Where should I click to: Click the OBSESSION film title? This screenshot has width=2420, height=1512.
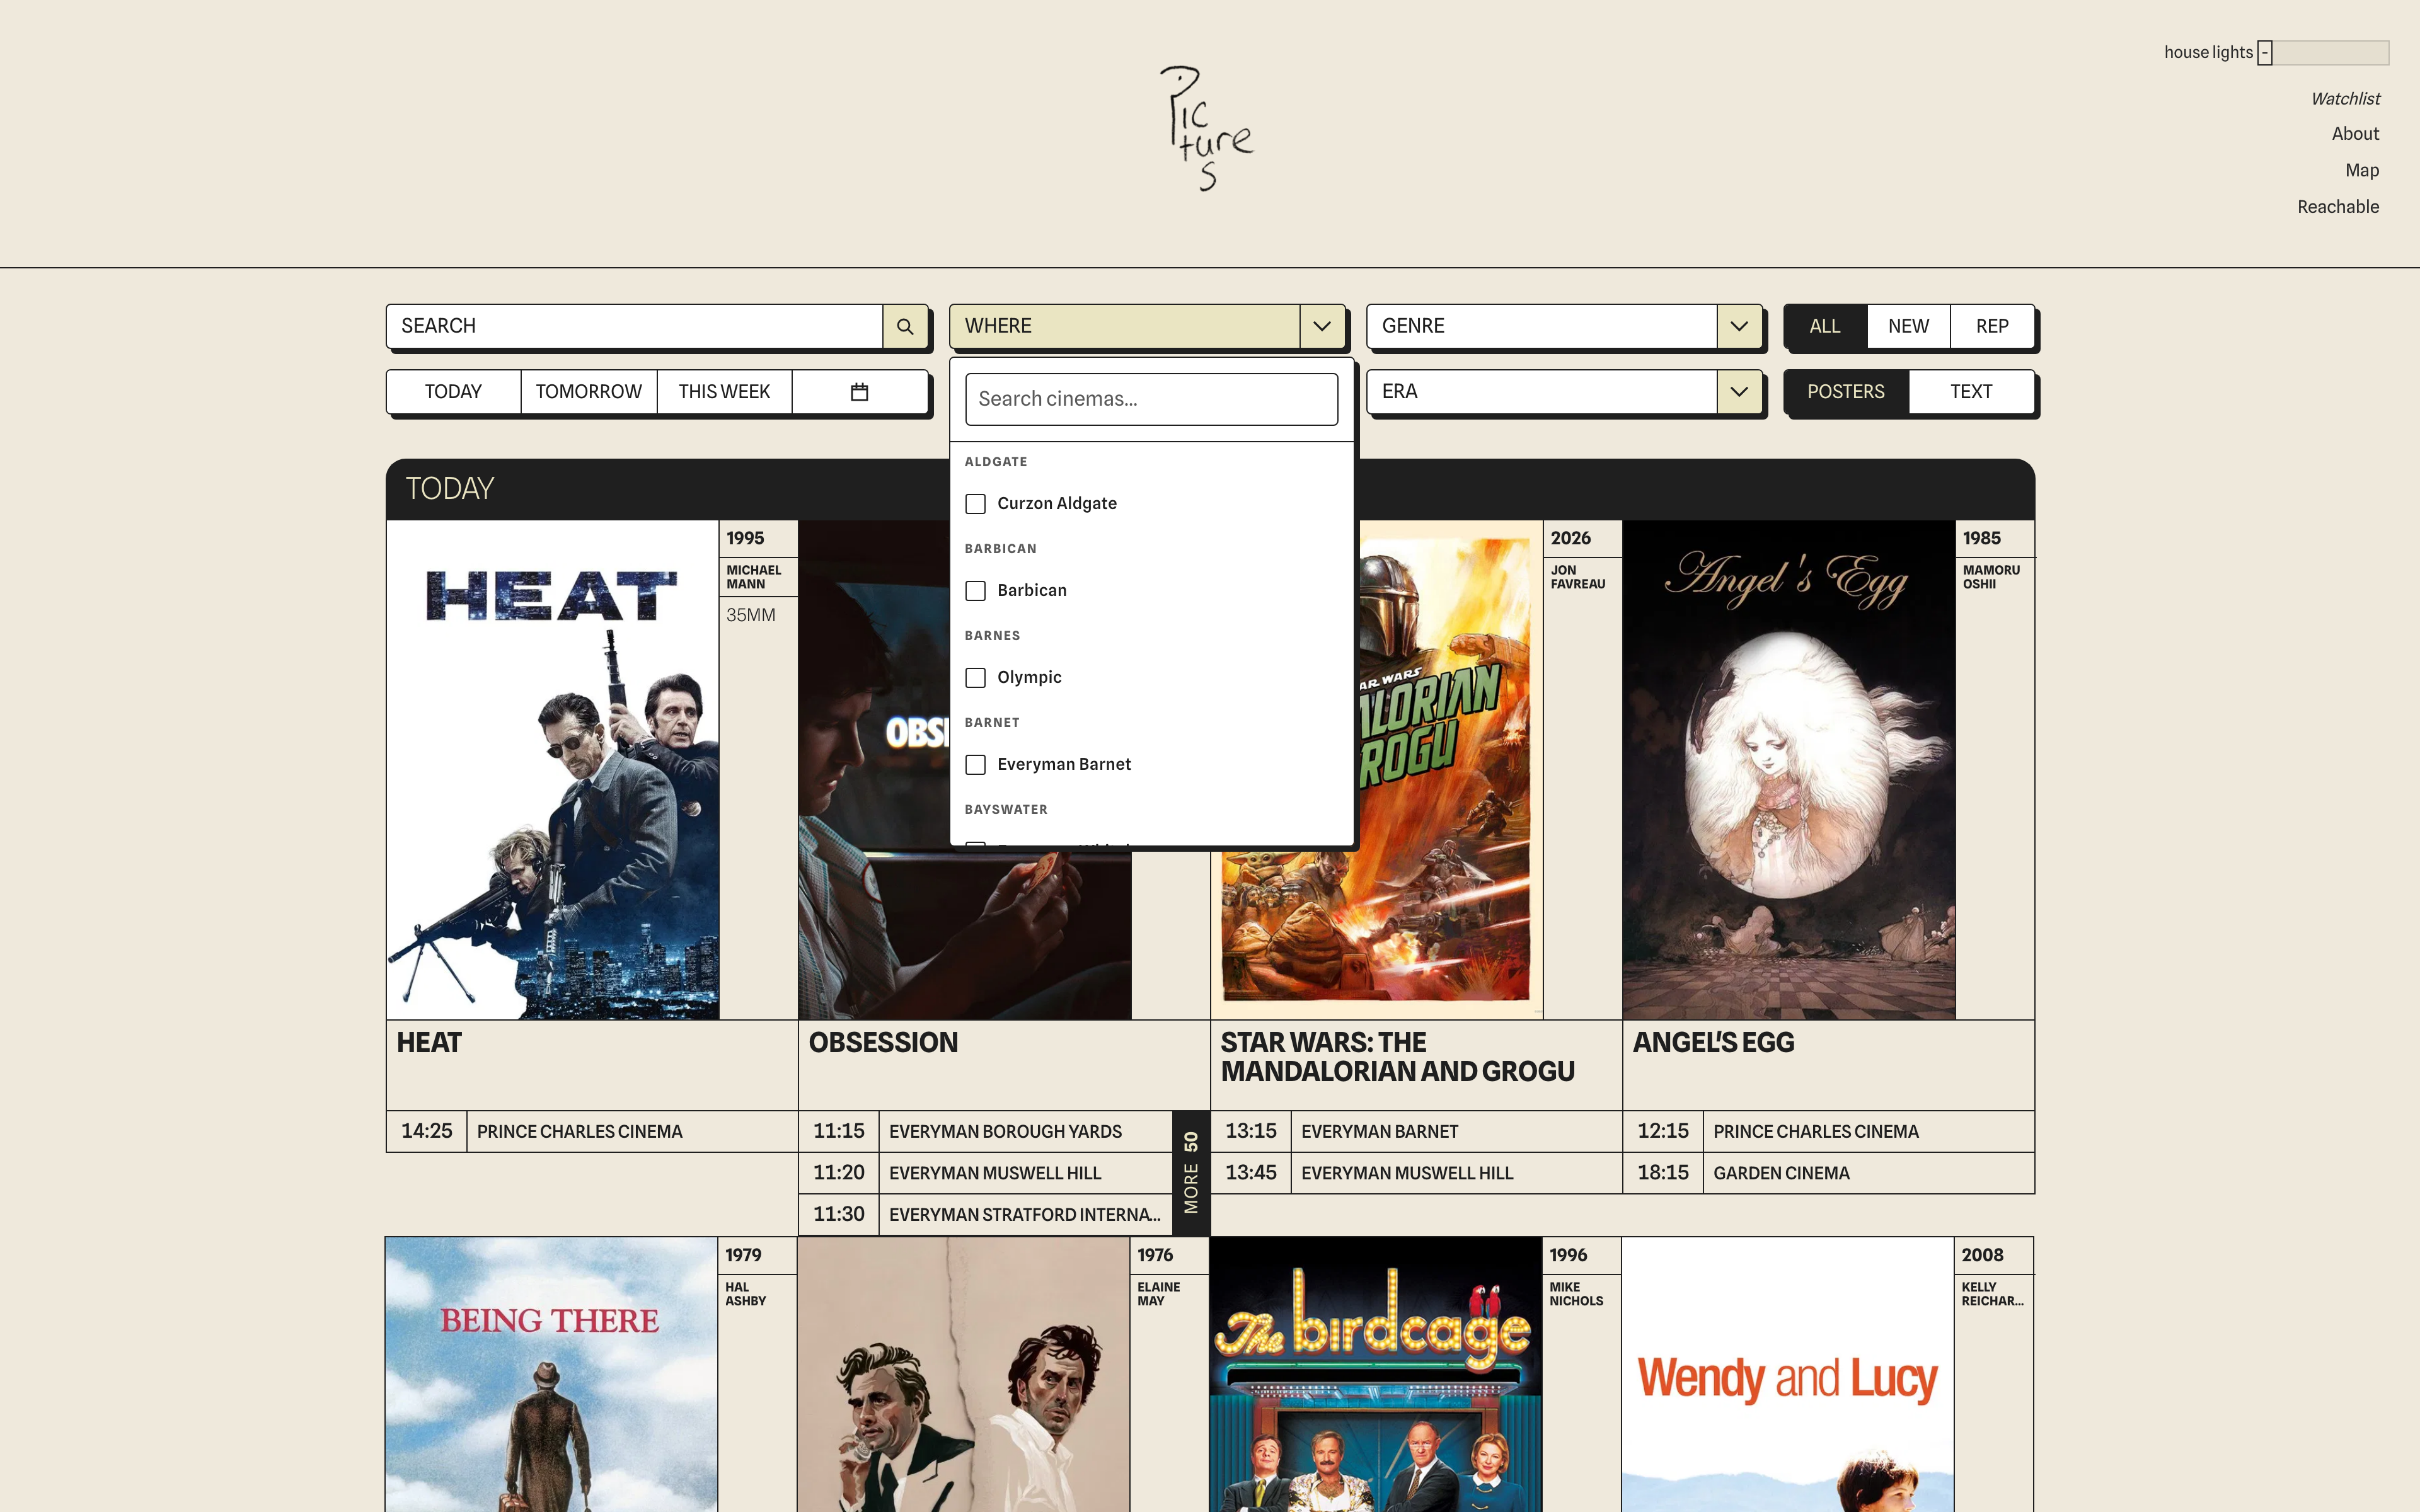(883, 1043)
